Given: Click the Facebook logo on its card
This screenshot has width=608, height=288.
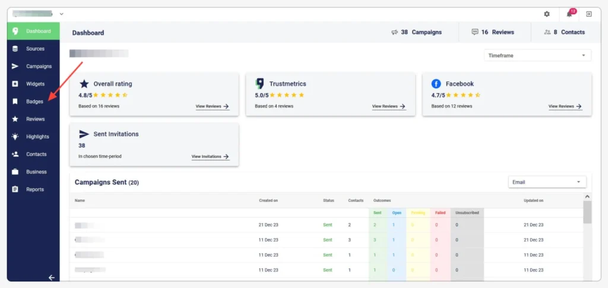Looking at the screenshot, I should click(436, 84).
